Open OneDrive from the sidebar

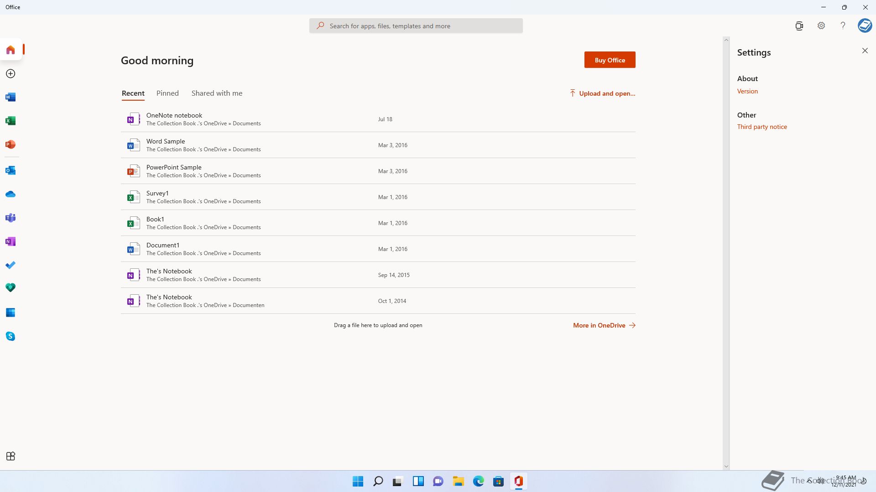pos(10,194)
